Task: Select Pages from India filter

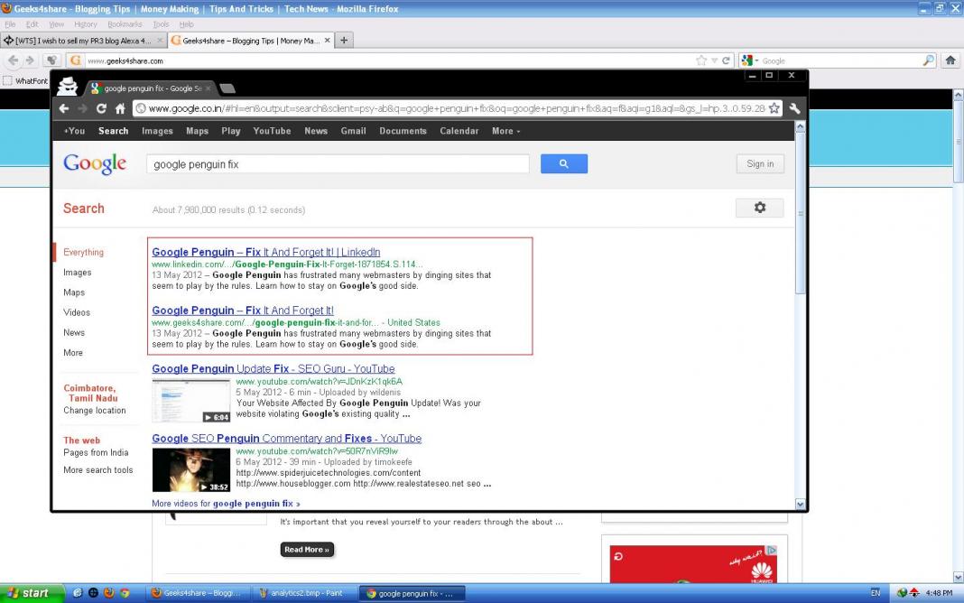Action: click(x=96, y=452)
